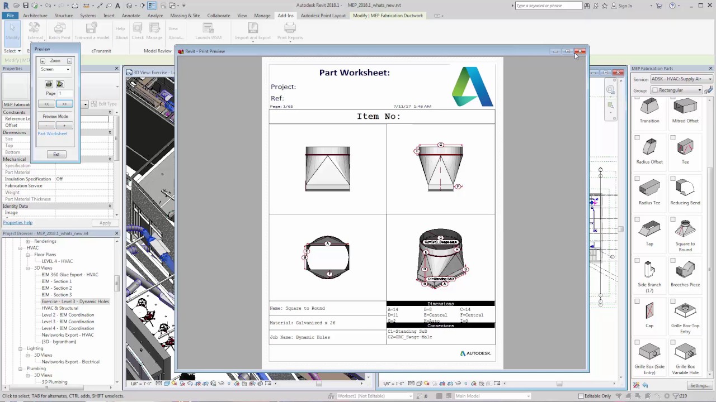This screenshot has width=716, height=402.
Task: Switch to the Architecture ribbon tab
Action: point(35,16)
